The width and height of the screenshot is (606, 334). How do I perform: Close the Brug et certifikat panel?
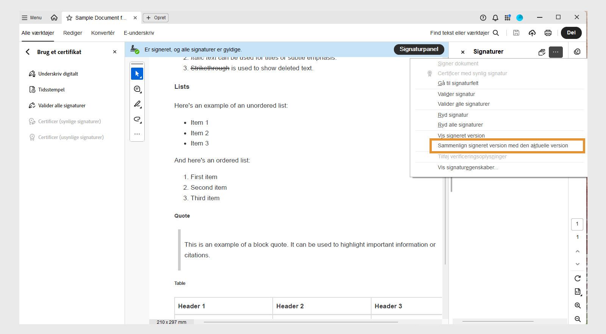coord(115,52)
